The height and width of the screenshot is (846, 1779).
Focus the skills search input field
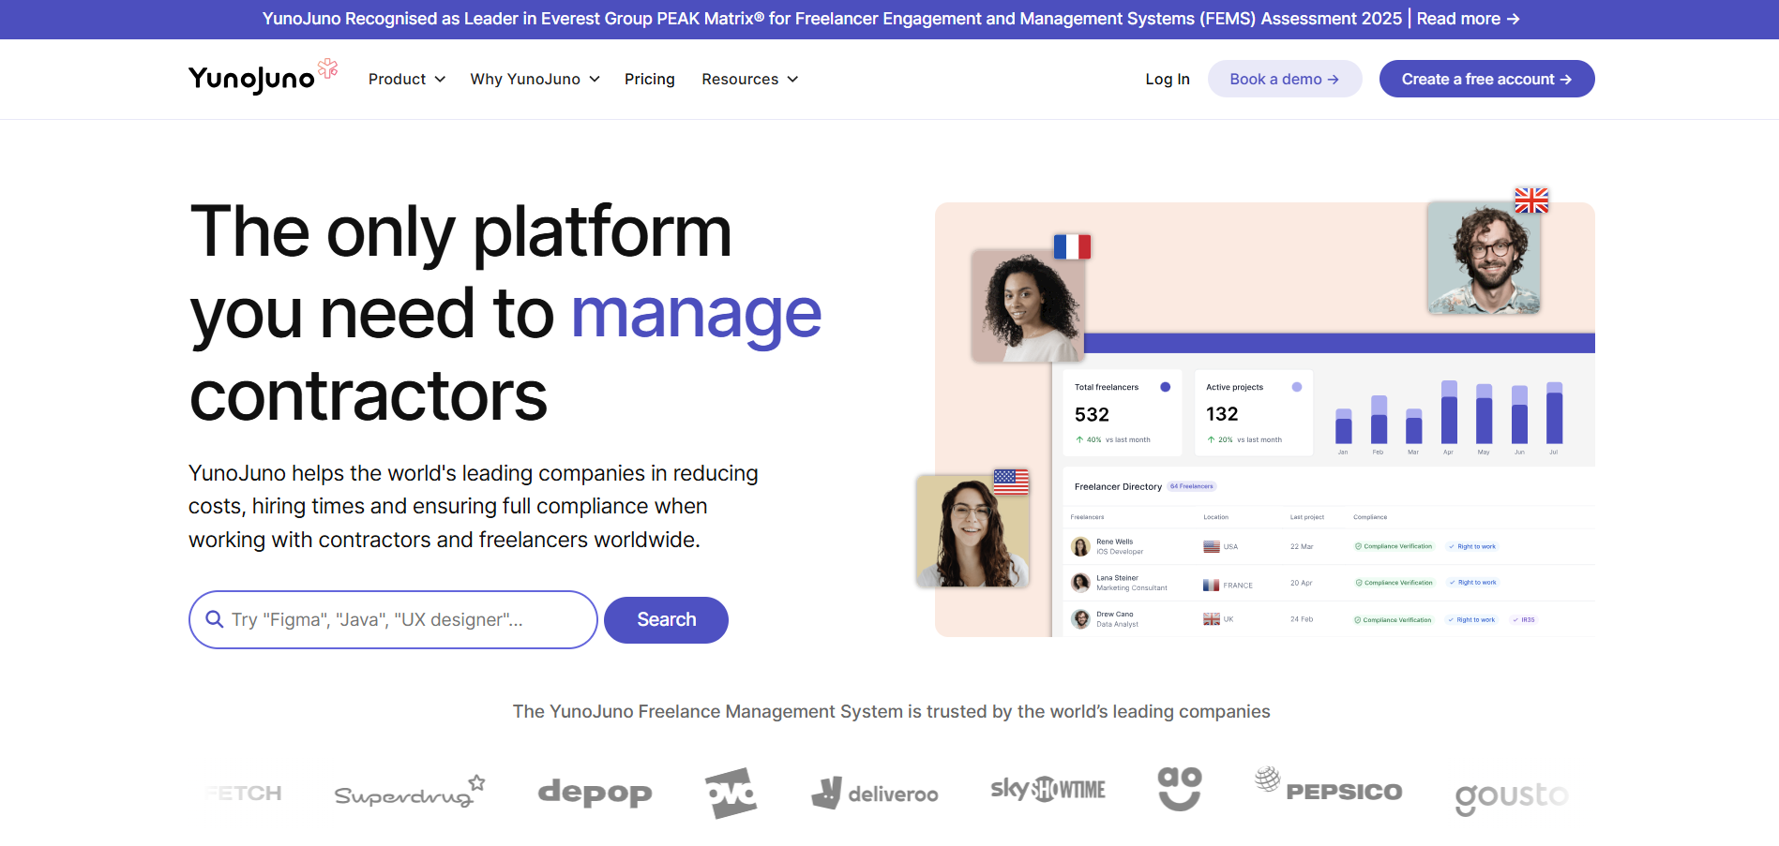point(393,619)
